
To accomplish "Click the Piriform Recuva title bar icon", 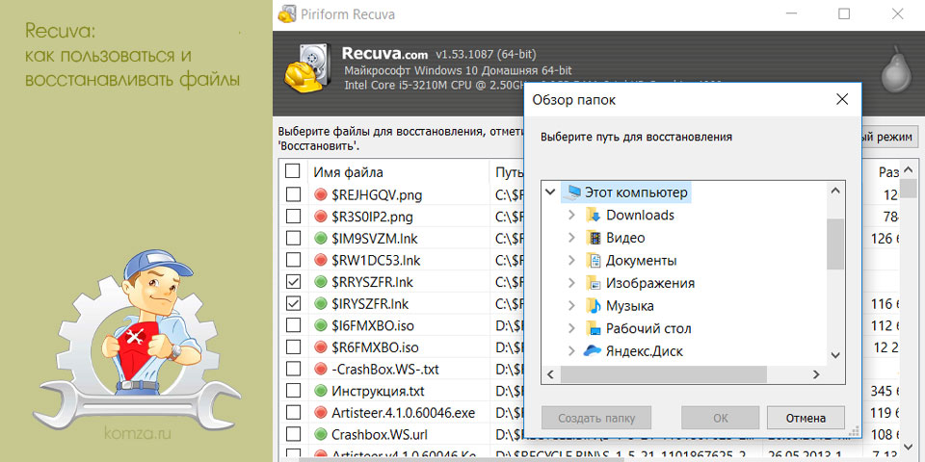I will pyautogui.click(x=287, y=14).
